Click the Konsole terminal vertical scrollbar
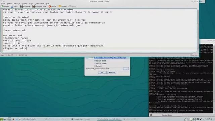The height and width of the screenshot is (121, 215). (214, 78)
